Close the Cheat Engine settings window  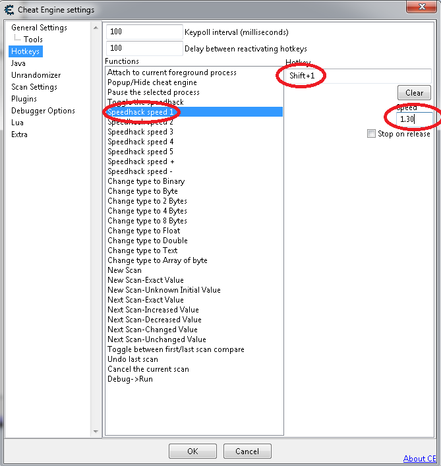[x=421, y=7]
